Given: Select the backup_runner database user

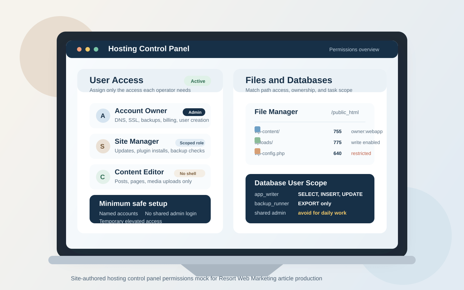Looking at the screenshot, I should 272,204.
